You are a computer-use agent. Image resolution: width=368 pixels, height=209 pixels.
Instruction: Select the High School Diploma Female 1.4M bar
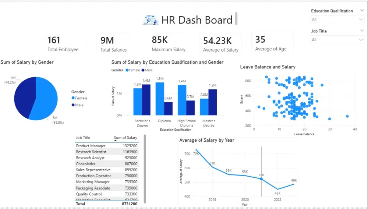point(182,100)
